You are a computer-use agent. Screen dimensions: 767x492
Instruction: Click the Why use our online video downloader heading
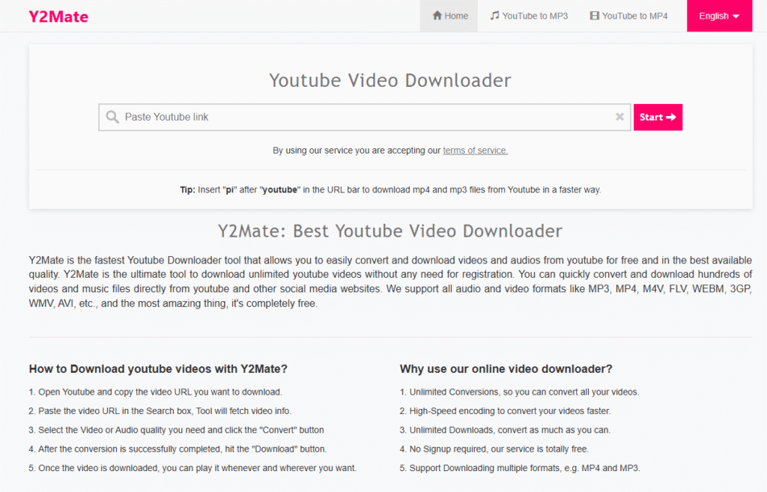point(506,369)
